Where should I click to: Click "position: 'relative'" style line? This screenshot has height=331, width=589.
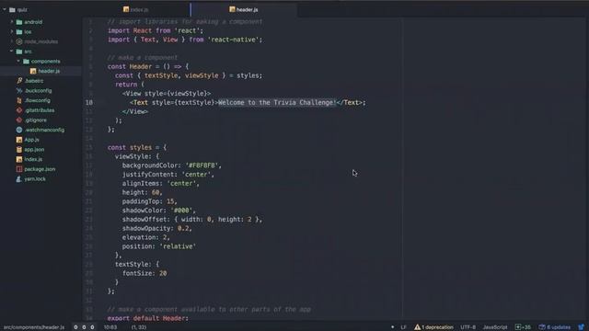159,246
